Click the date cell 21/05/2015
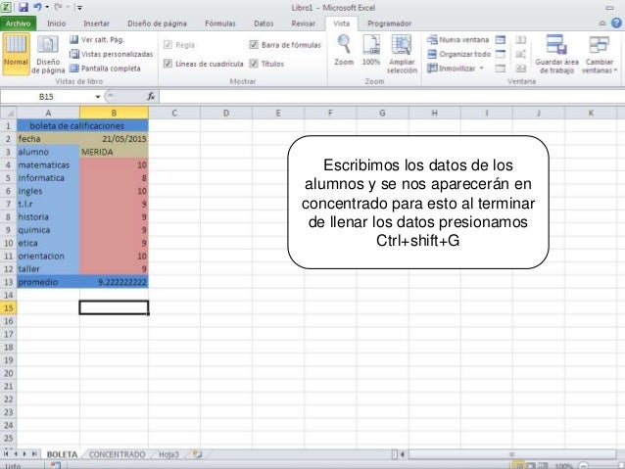This screenshot has width=625, height=469. tap(114, 139)
